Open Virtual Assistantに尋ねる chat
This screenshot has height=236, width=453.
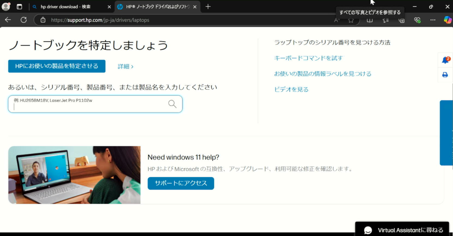click(x=402, y=230)
